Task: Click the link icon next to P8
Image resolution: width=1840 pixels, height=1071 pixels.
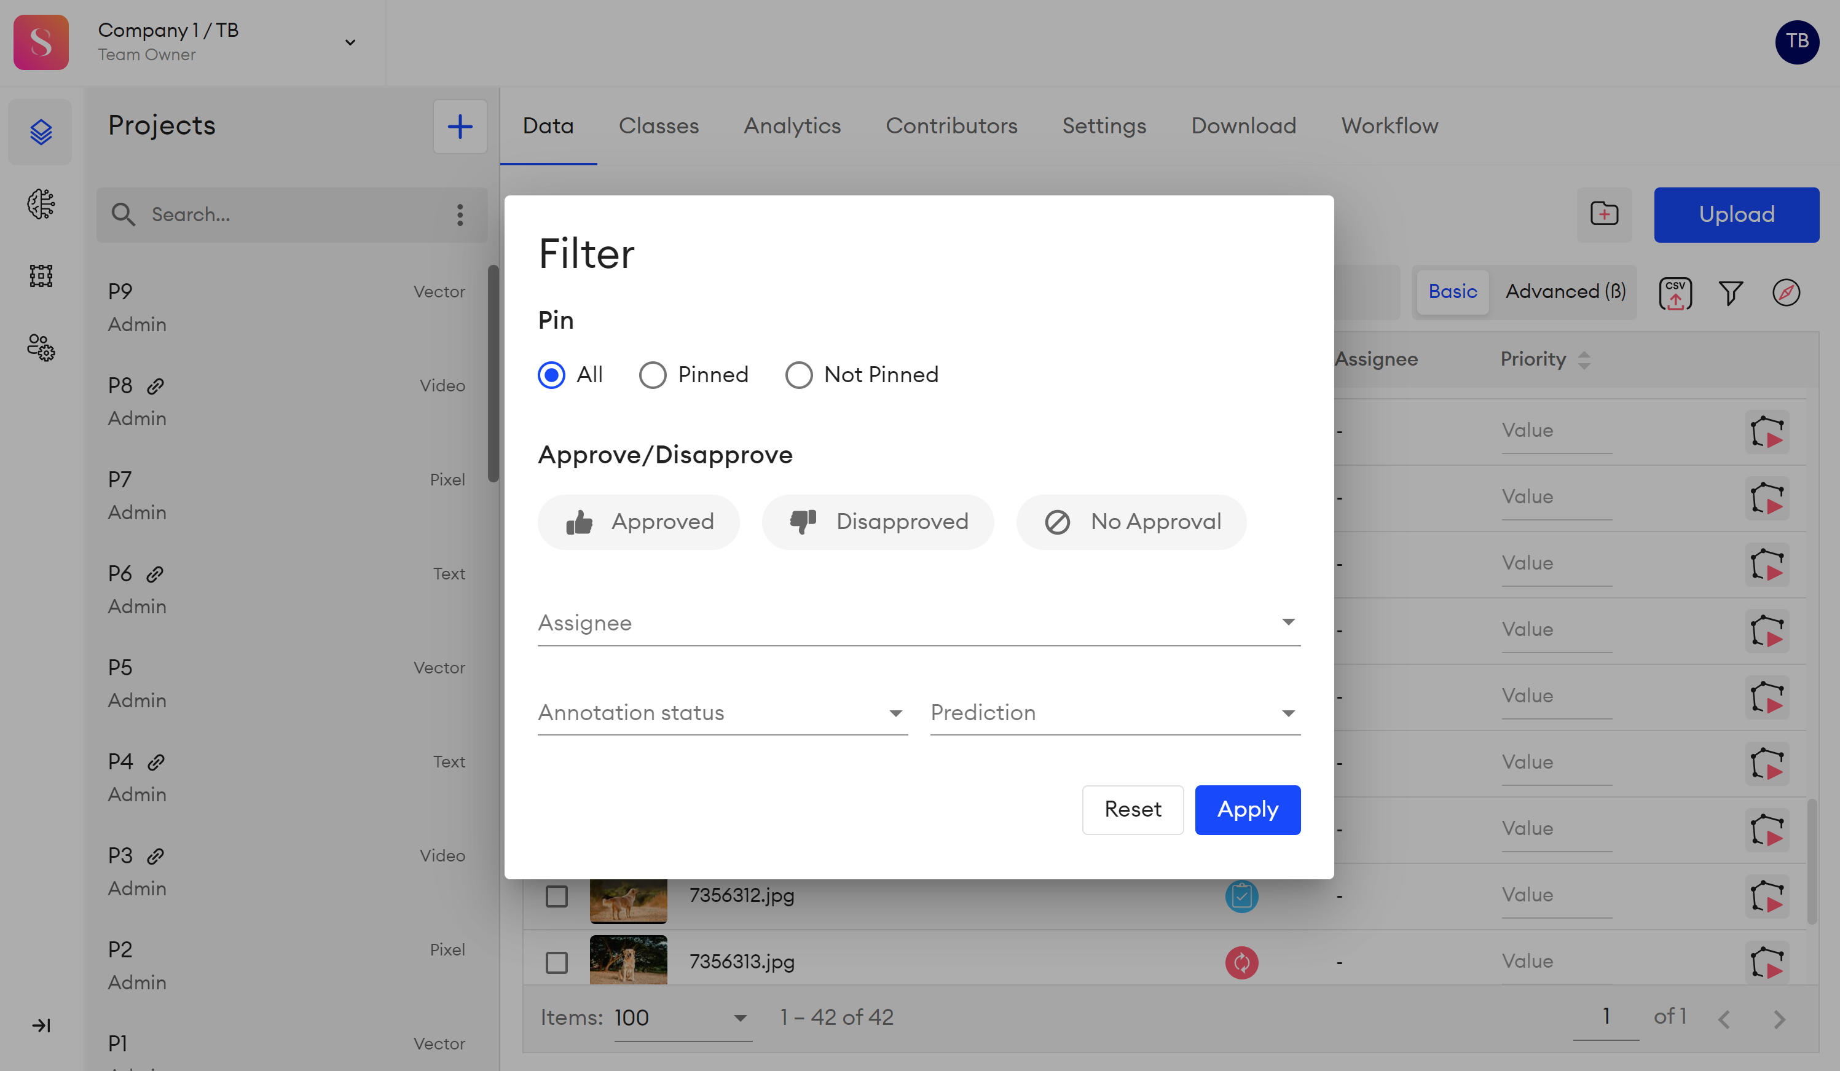Action: 155,386
